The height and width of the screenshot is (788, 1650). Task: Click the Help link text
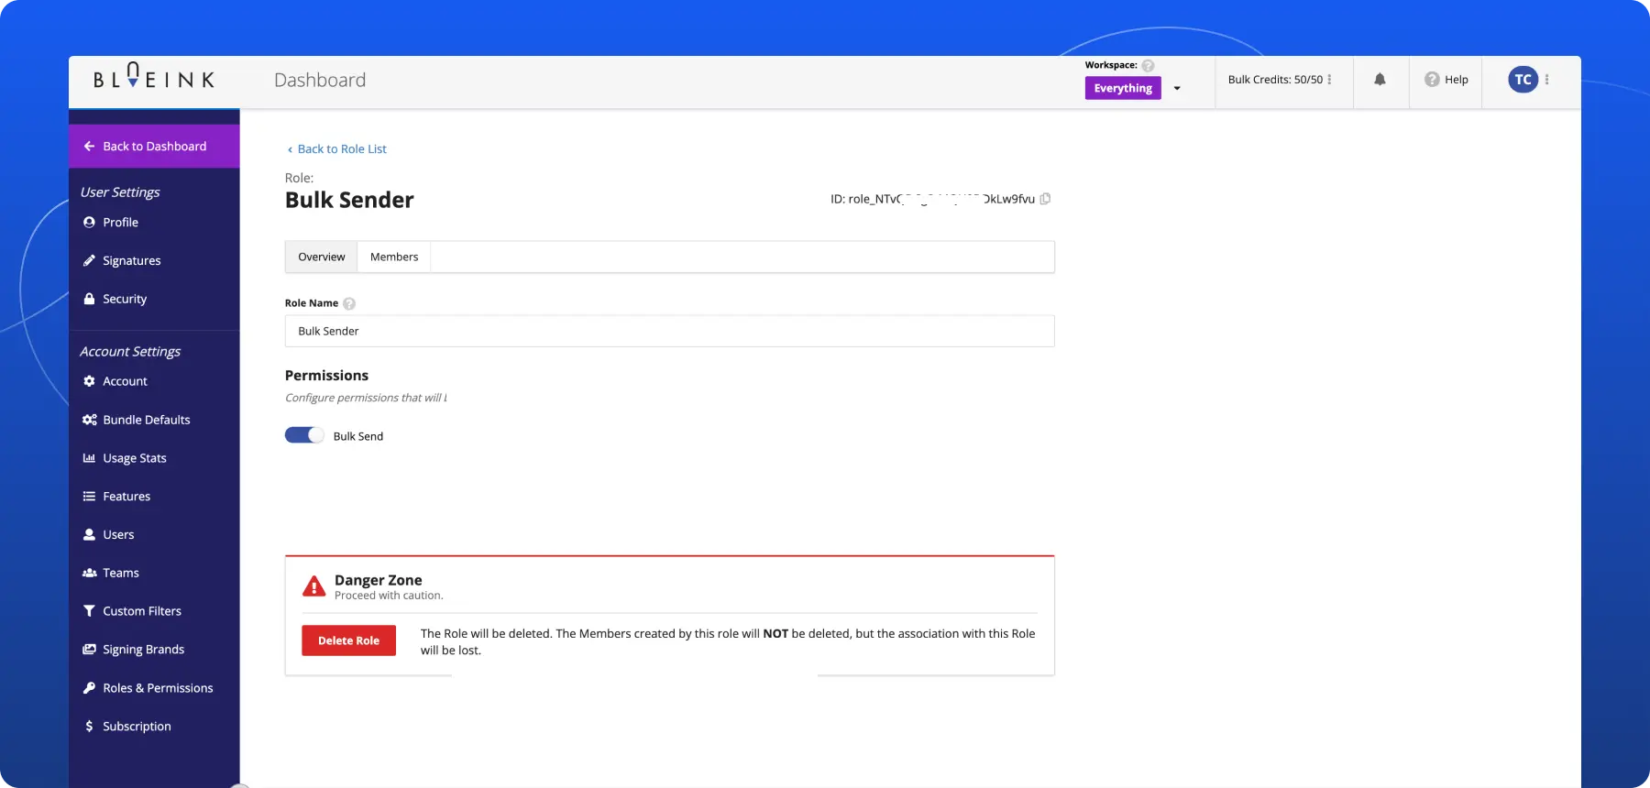tap(1457, 80)
